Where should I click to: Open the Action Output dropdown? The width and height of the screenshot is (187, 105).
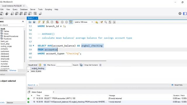43,92
